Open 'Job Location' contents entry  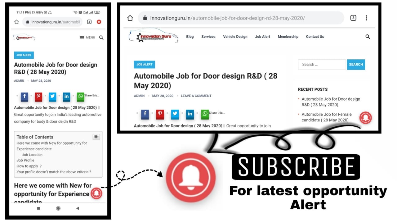click(32, 155)
